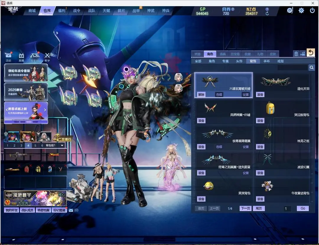
Task: Click the planet icon left of settings gear
Action: click(290, 10)
